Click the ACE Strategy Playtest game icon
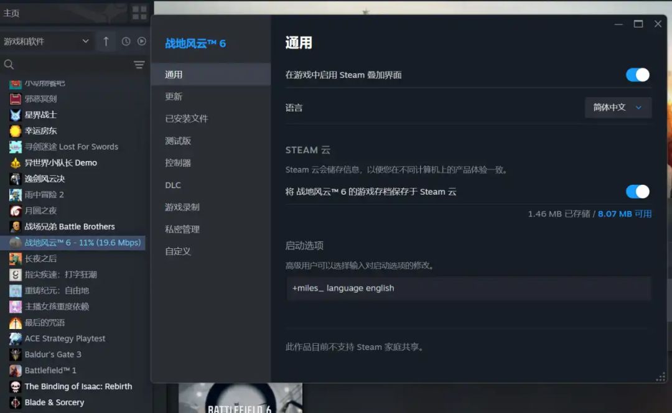This screenshot has width=672, height=413. (x=16, y=338)
